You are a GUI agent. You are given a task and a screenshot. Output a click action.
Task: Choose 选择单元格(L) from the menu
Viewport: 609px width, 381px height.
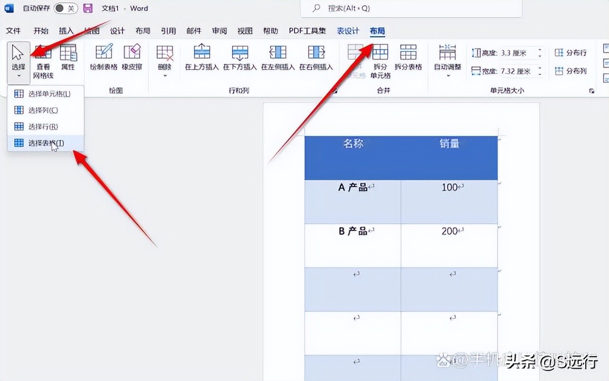pos(46,94)
